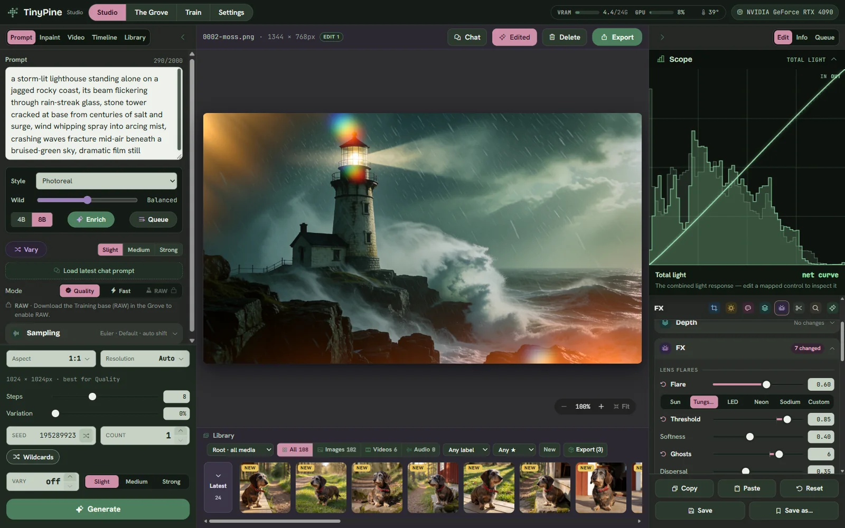Expand the Sampling settings section
This screenshot has width=845, height=528.
click(94, 333)
